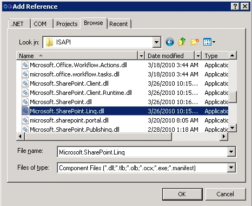Click the Cancel button
Viewport: 252px width, 206px height.
pyautogui.click(x=226, y=194)
